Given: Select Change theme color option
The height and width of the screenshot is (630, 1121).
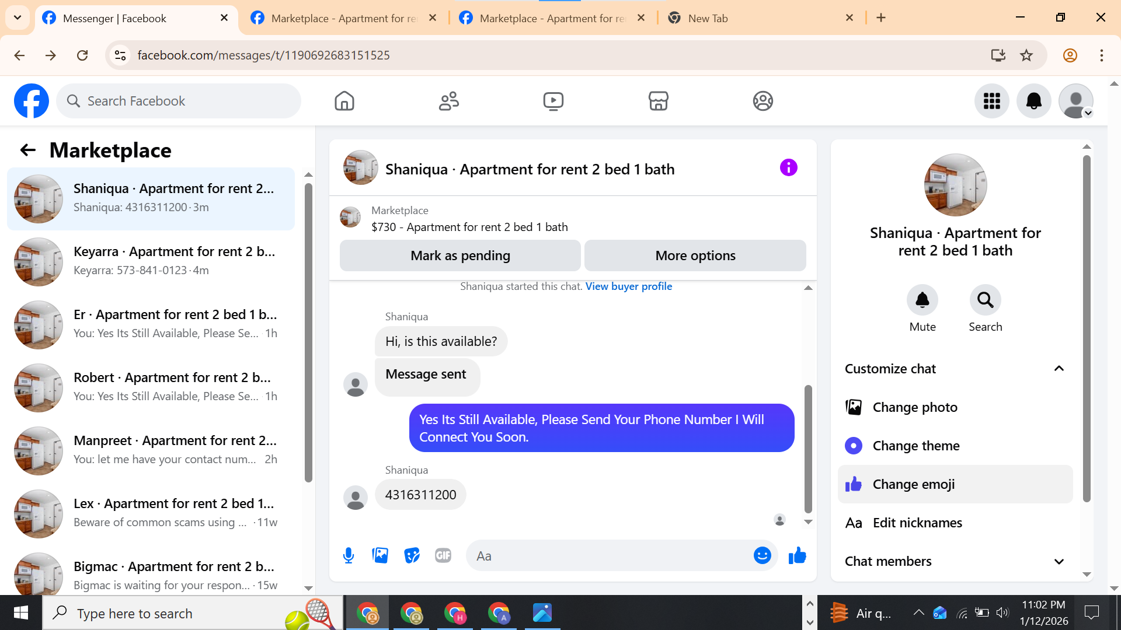Looking at the screenshot, I should pos(915,446).
